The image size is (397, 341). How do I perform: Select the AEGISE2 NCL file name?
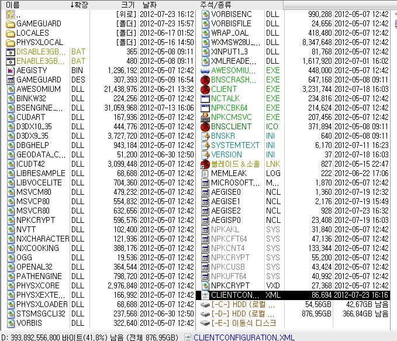[x=226, y=211]
